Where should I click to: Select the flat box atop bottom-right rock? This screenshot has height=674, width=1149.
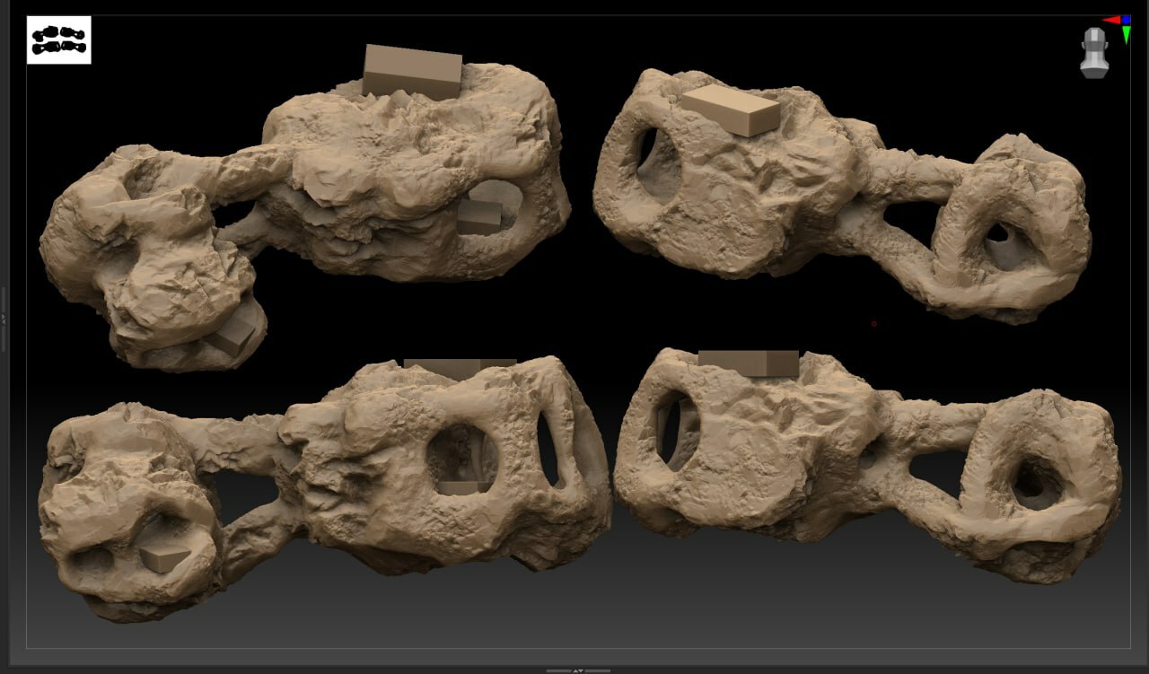[x=748, y=363]
